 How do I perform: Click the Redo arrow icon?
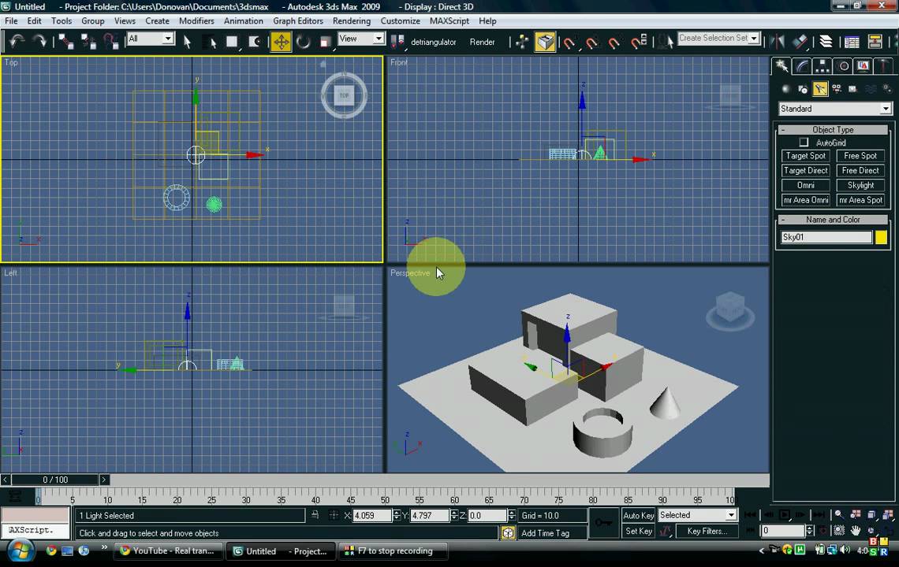39,41
